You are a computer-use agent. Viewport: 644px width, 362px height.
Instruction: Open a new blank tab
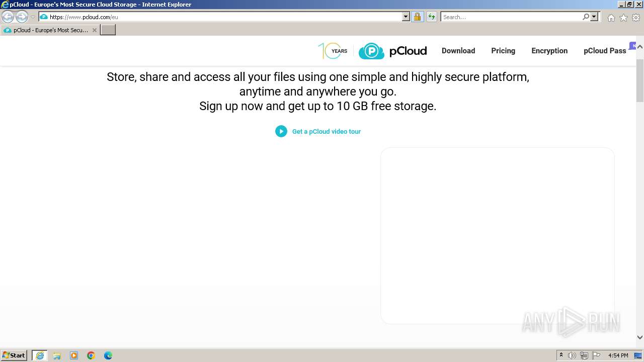pos(108,30)
